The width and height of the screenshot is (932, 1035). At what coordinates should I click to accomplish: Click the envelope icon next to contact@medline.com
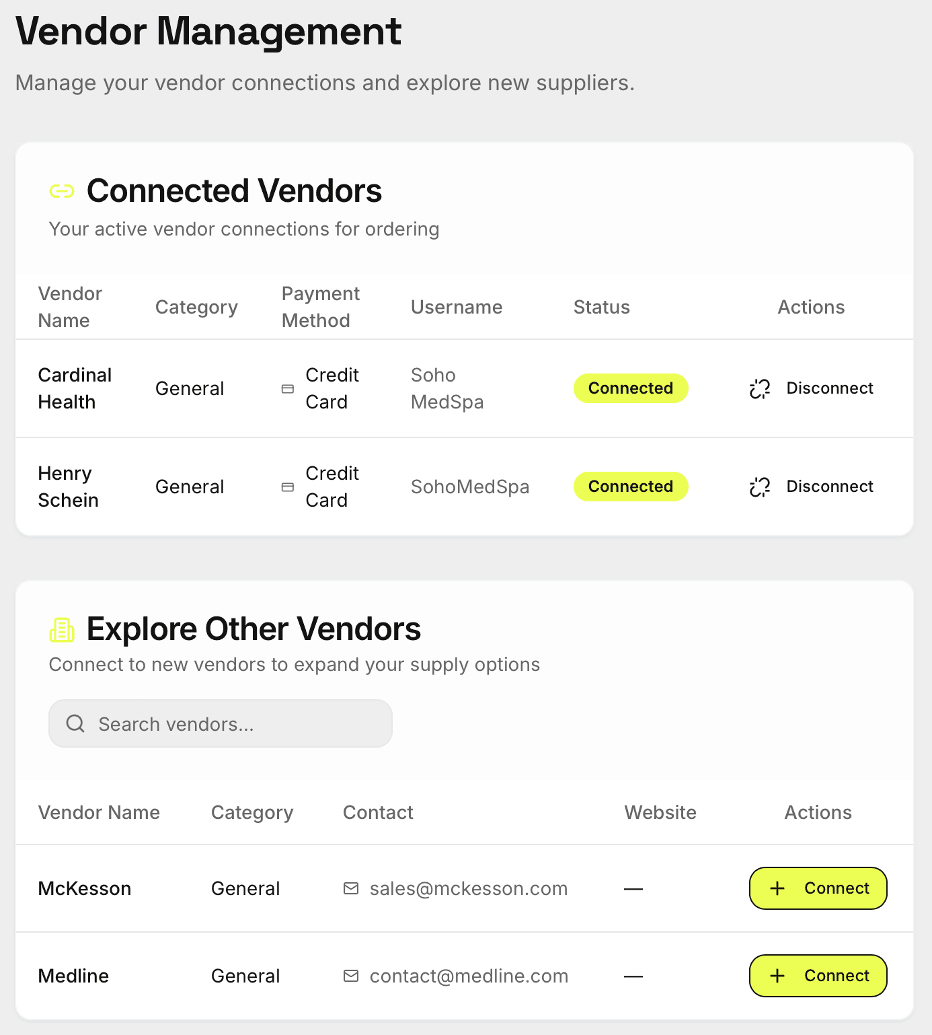tap(351, 976)
